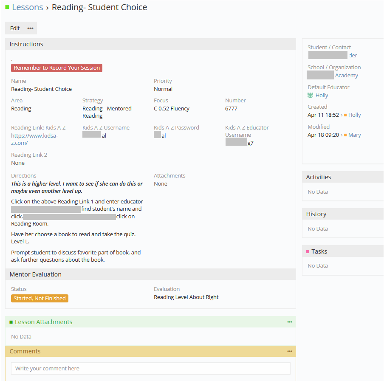Focus the 'Write your comment here' field
The height and width of the screenshot is (381, 384).
click(150, 369)
